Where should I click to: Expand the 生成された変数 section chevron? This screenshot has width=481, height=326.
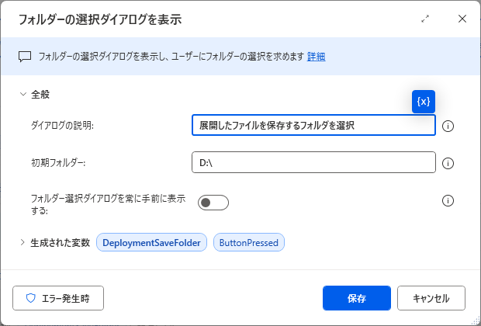22,242
